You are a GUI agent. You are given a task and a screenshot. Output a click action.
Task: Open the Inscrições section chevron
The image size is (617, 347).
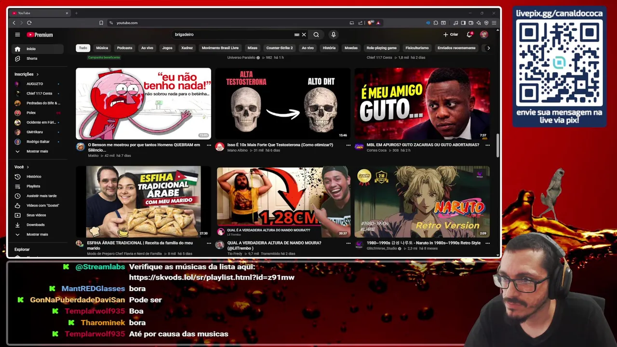coord(37,74)
